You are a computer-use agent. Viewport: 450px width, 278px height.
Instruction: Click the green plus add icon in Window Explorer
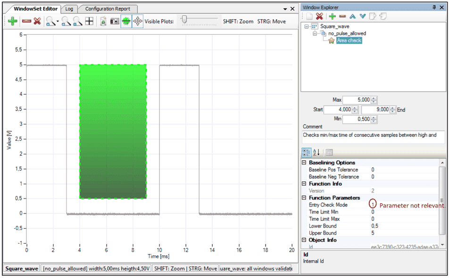(333, 16)
